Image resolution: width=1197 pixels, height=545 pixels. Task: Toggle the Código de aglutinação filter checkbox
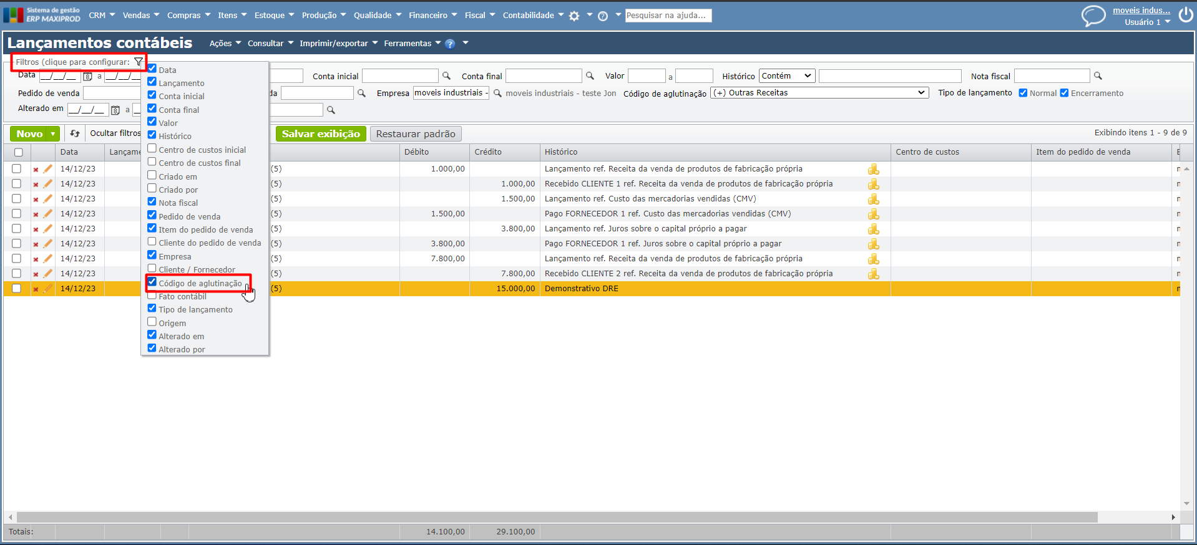coord(152,282)
